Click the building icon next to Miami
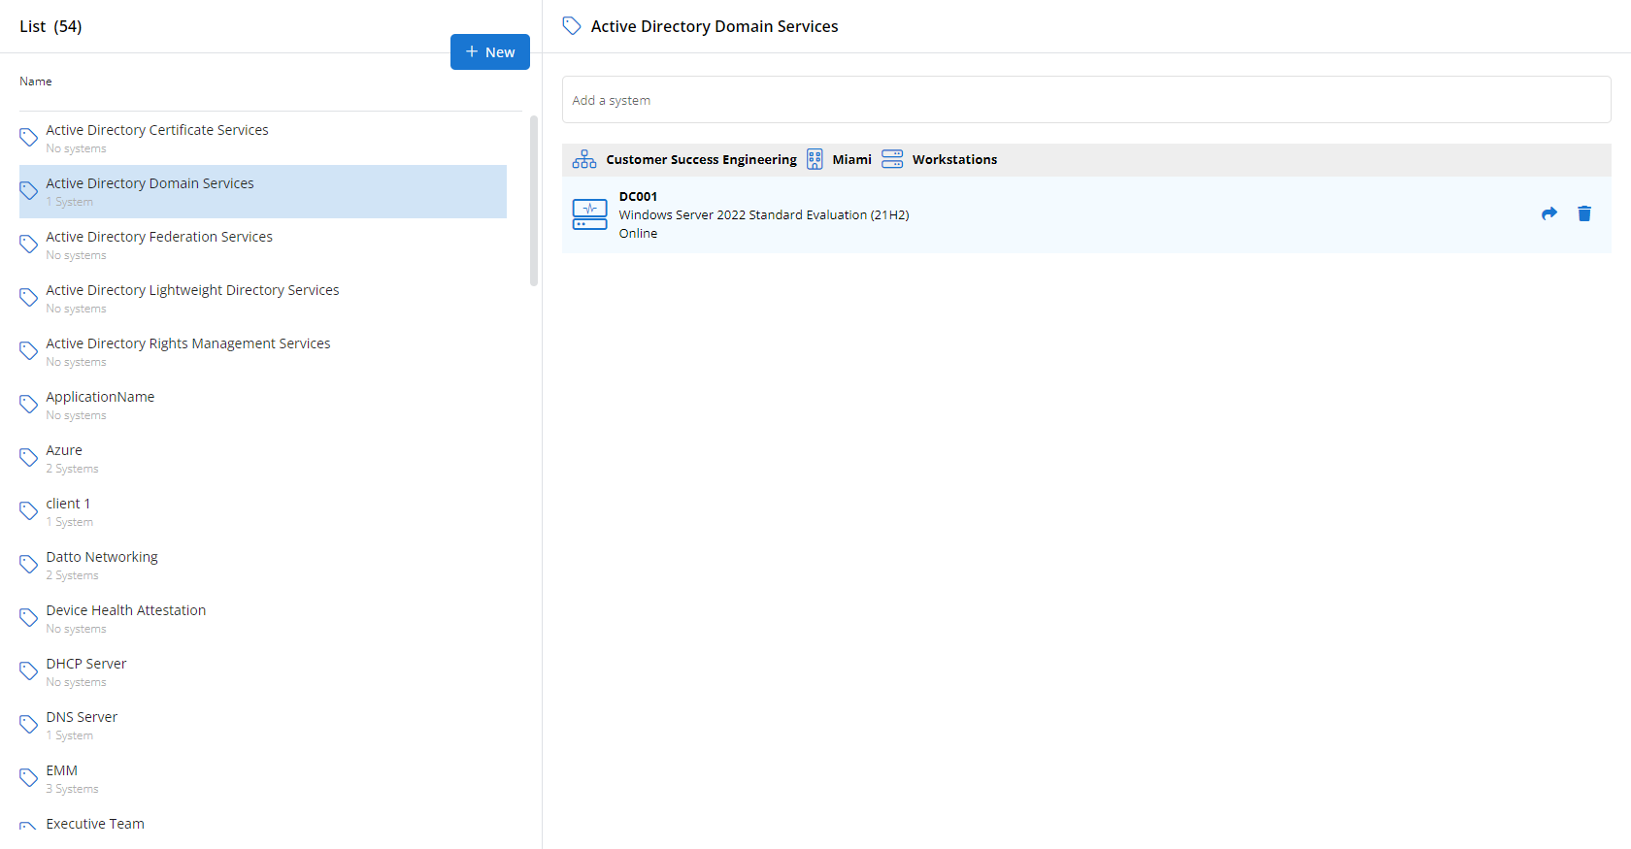The height and width of the screenshot is (849, 1631). (x=815, y=159)
